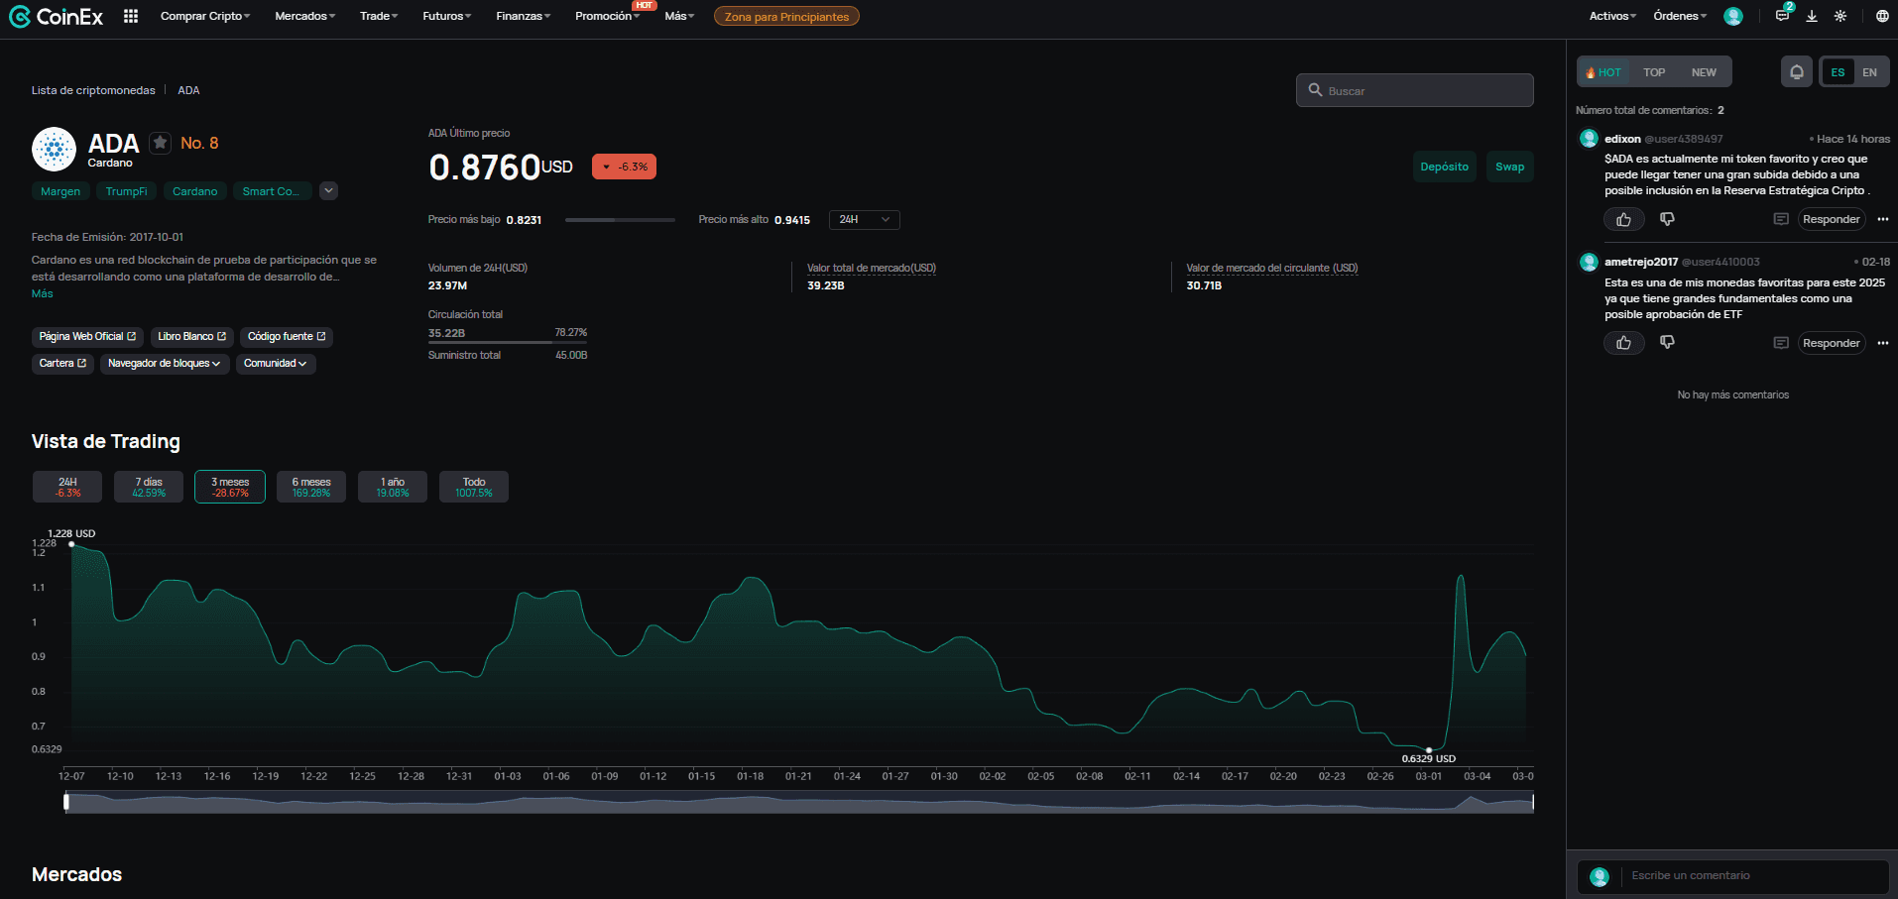Click the comment count icon on ametrejo2017's post
Image resolution: width=1898 pixels, height=899 pixels.
(1781, 343)
